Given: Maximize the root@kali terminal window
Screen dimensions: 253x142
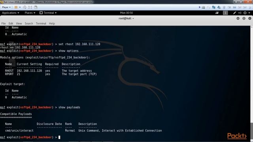Looking at the screenshot, I should coord(244,19).
